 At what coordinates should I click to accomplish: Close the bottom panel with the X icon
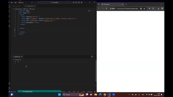click(95, 85)
